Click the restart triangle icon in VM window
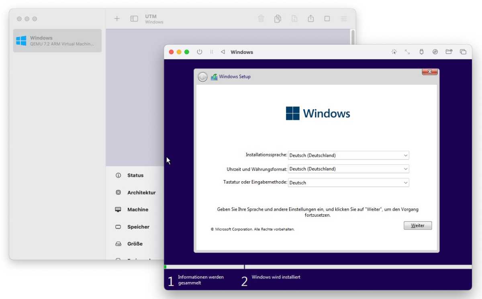 tap(223, 52)
